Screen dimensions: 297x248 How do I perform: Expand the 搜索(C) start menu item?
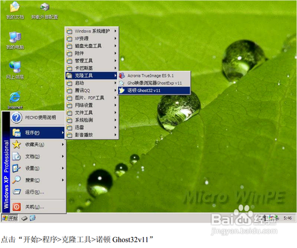tap(37, 180)
